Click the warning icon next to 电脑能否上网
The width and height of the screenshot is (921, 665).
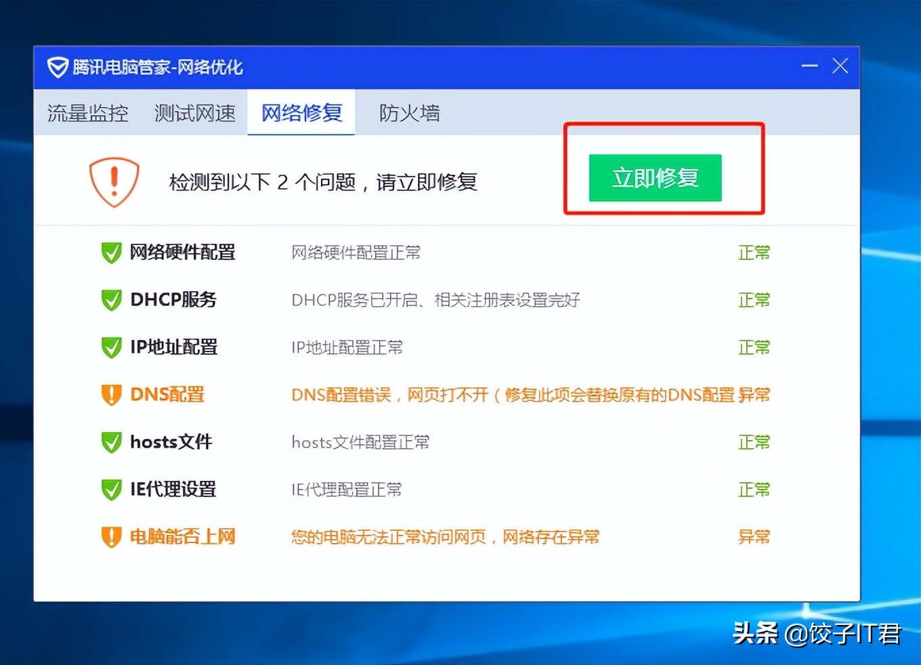111,536
